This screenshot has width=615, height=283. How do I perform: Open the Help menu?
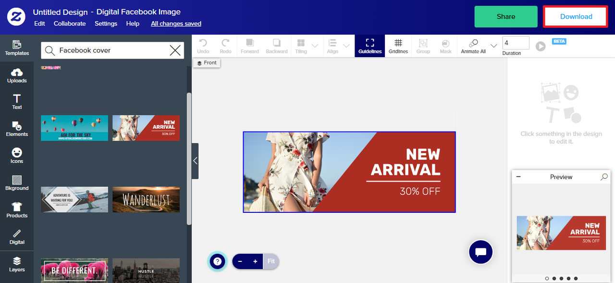(133, 24)
